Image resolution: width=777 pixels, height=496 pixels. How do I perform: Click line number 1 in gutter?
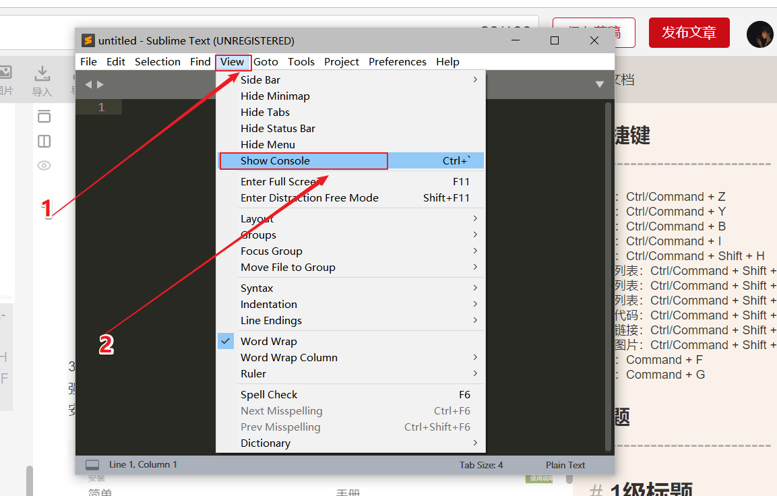(101, 107)
